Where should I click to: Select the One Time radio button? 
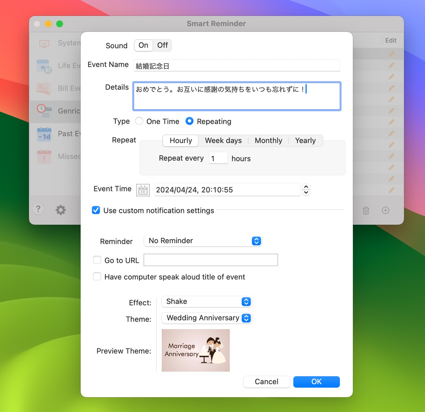[139, 121]
